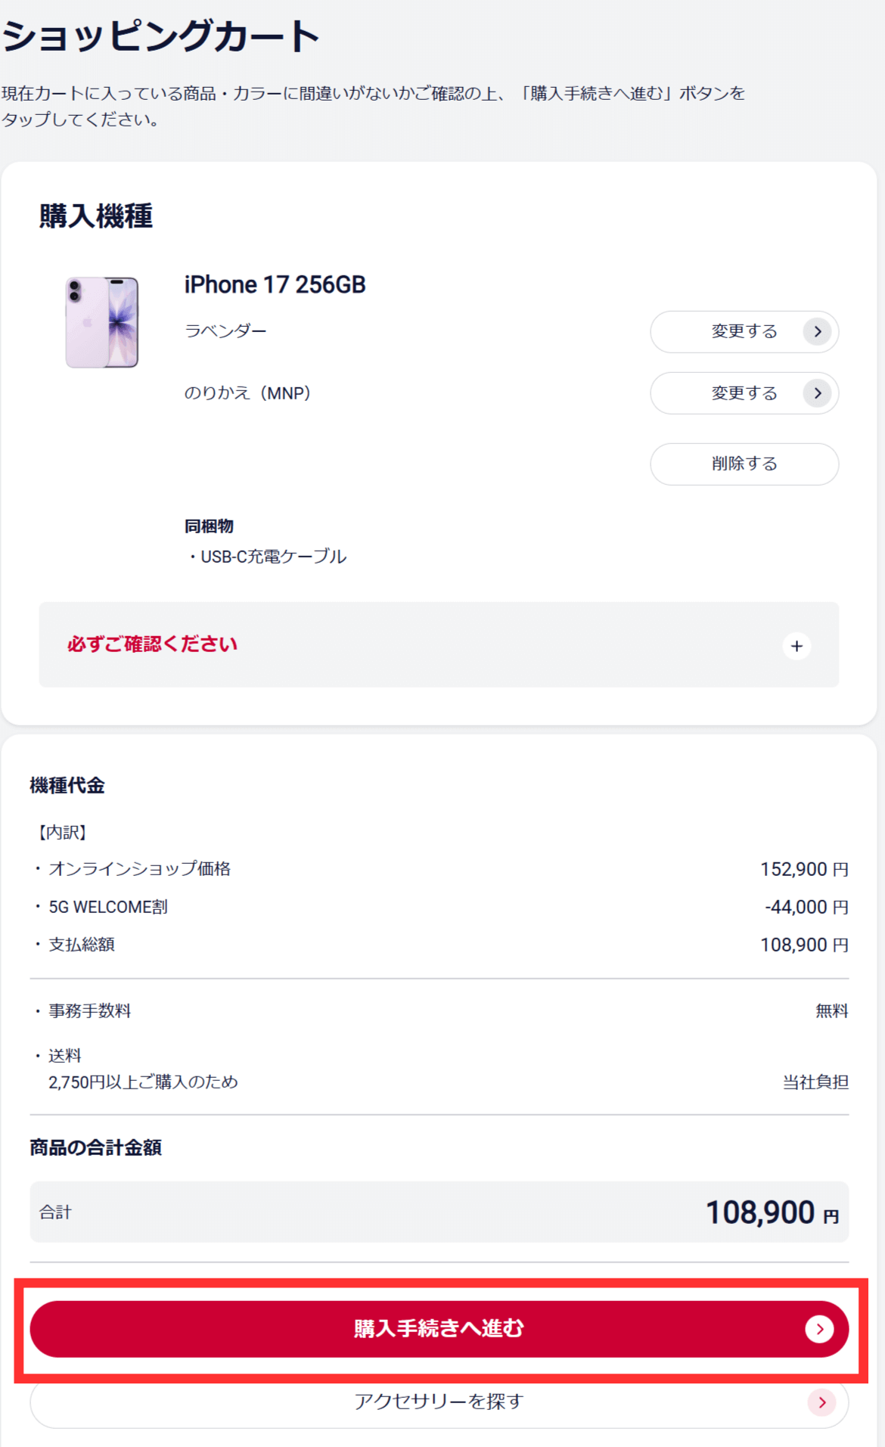
Task: Click the chevron icon beside the のりかえ（MNP） change button
Action: [817, 393]
